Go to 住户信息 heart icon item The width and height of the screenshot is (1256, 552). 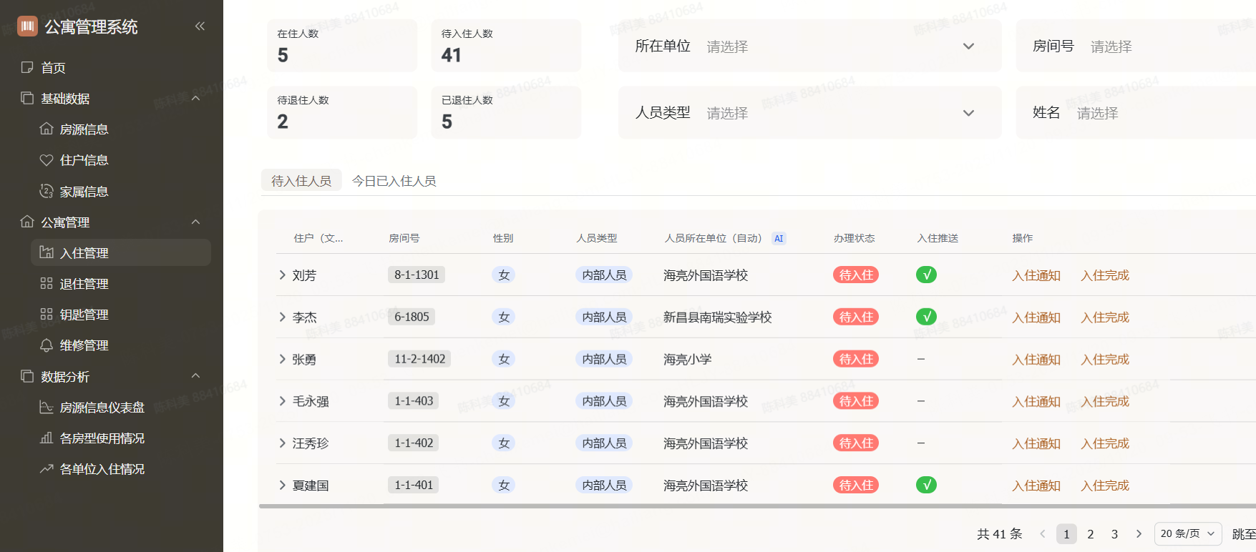click(x=84, y=160)
